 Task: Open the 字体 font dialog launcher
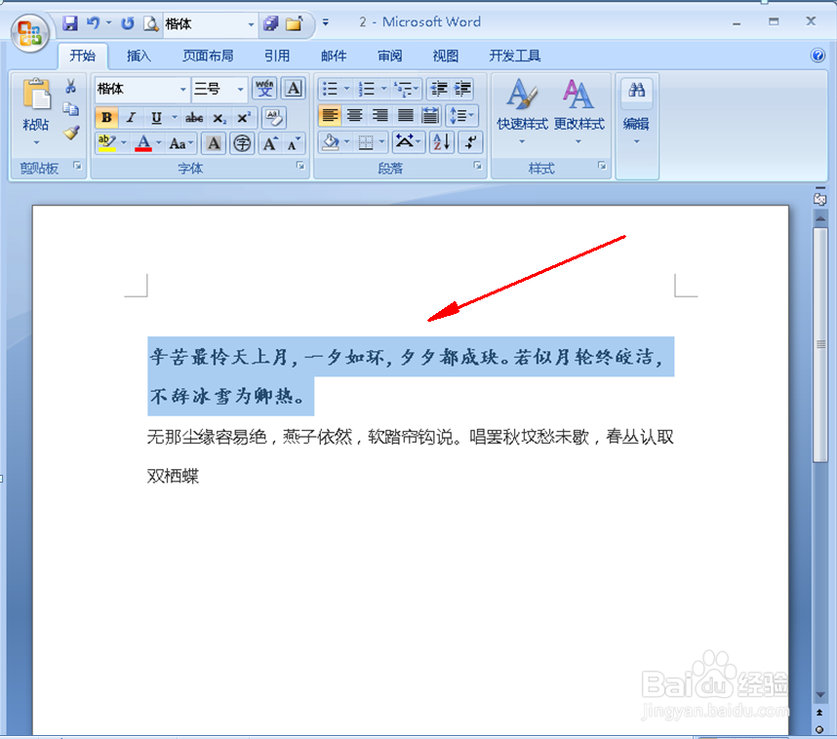tap(300, 167)
